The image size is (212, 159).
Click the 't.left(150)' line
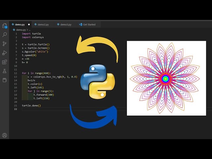41,98
